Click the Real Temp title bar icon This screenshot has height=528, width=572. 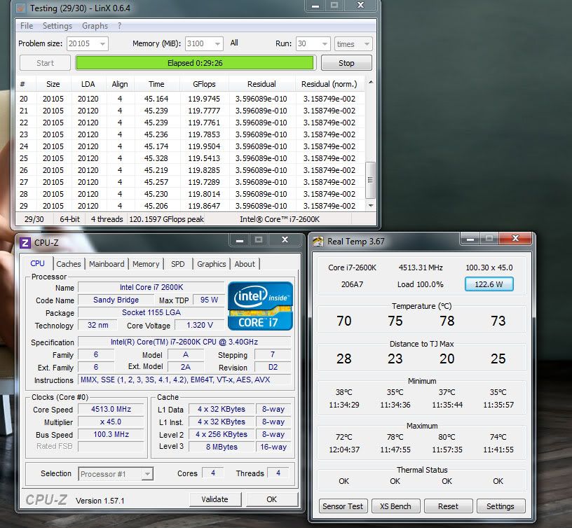[318, 241]
